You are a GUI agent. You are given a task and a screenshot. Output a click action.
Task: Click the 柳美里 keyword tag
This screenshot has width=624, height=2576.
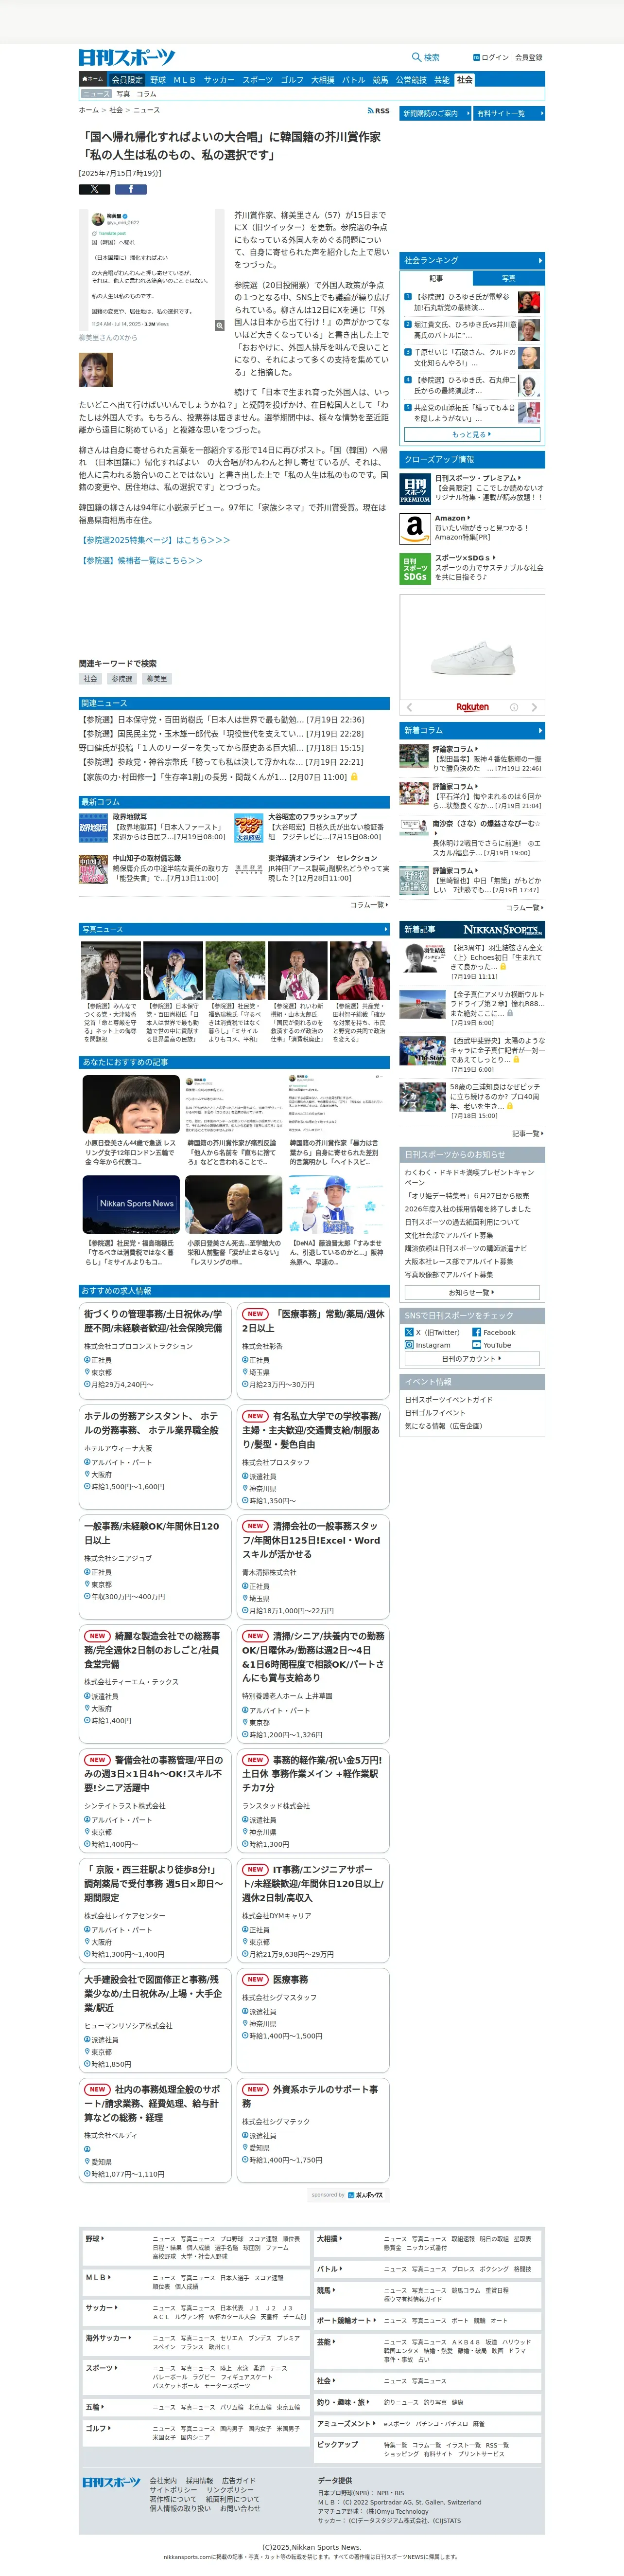click(x=157, y=679)
